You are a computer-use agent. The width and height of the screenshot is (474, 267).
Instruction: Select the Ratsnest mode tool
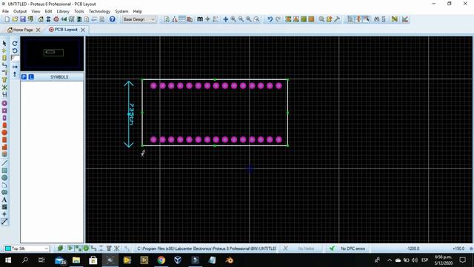tap(4, 88)
